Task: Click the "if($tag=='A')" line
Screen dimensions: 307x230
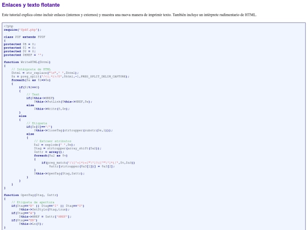Action: 23,213
